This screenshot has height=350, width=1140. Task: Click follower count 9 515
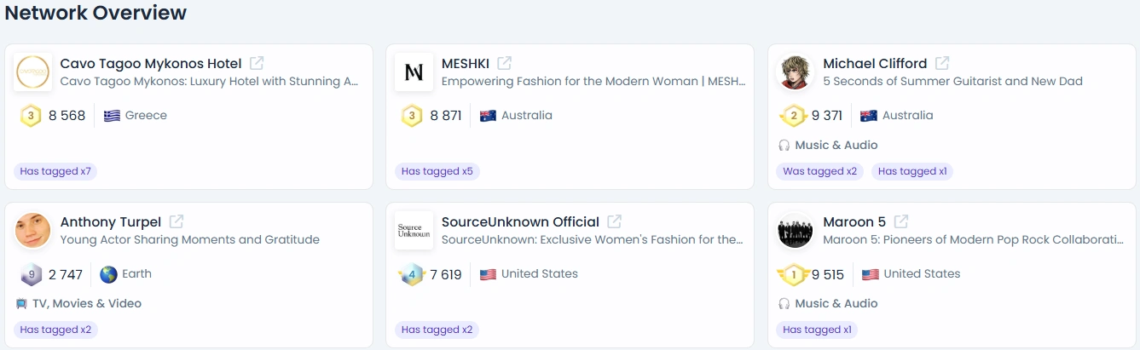coord(828,274)
